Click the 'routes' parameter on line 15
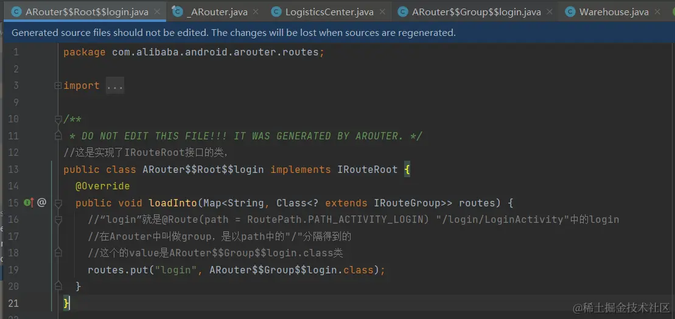 [477, 203]
